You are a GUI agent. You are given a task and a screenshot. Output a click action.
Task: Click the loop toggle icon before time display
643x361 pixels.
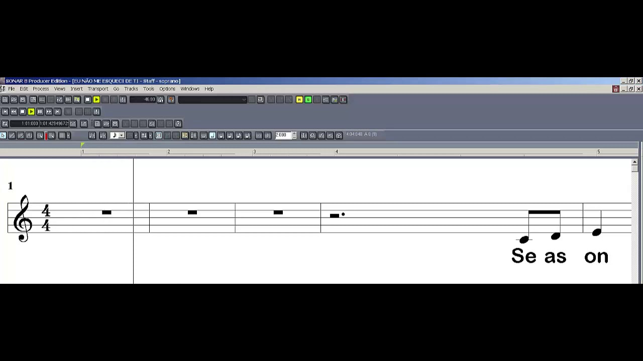[x=5, y=123]
